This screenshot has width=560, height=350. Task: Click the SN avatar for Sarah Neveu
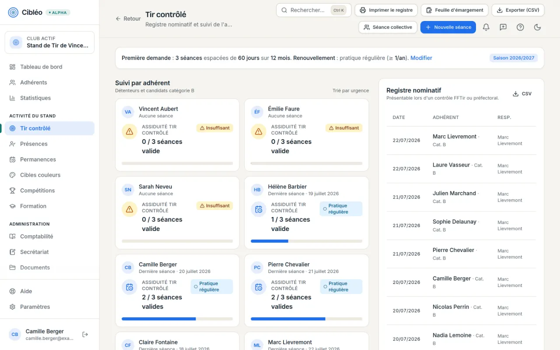pyautogui.click(x=128, y=190)
